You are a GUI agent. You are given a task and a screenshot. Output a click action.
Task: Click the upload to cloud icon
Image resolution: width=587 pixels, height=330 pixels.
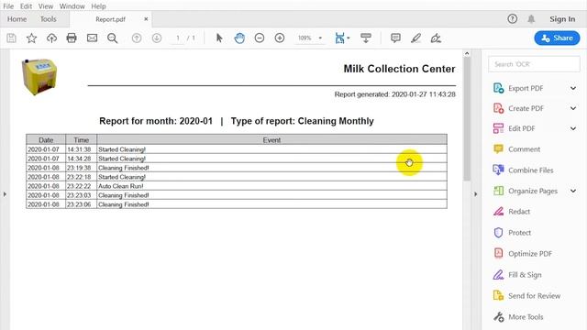point(51,38)
